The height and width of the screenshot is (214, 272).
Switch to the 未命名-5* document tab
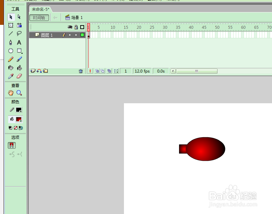click(x=40, y=9)
